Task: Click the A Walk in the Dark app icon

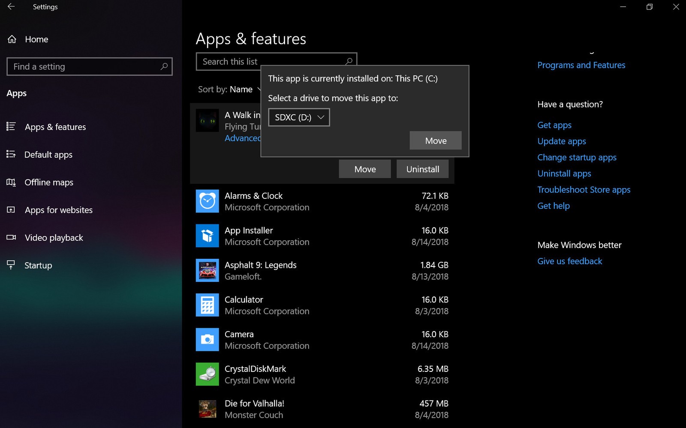Action: click(x=208, y=120)
